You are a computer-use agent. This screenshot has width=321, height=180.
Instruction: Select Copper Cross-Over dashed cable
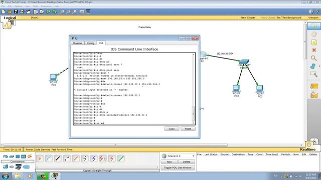[x=67, y=158]
